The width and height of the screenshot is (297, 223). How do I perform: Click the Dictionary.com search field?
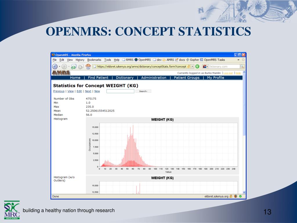click(x=224, y=66)
